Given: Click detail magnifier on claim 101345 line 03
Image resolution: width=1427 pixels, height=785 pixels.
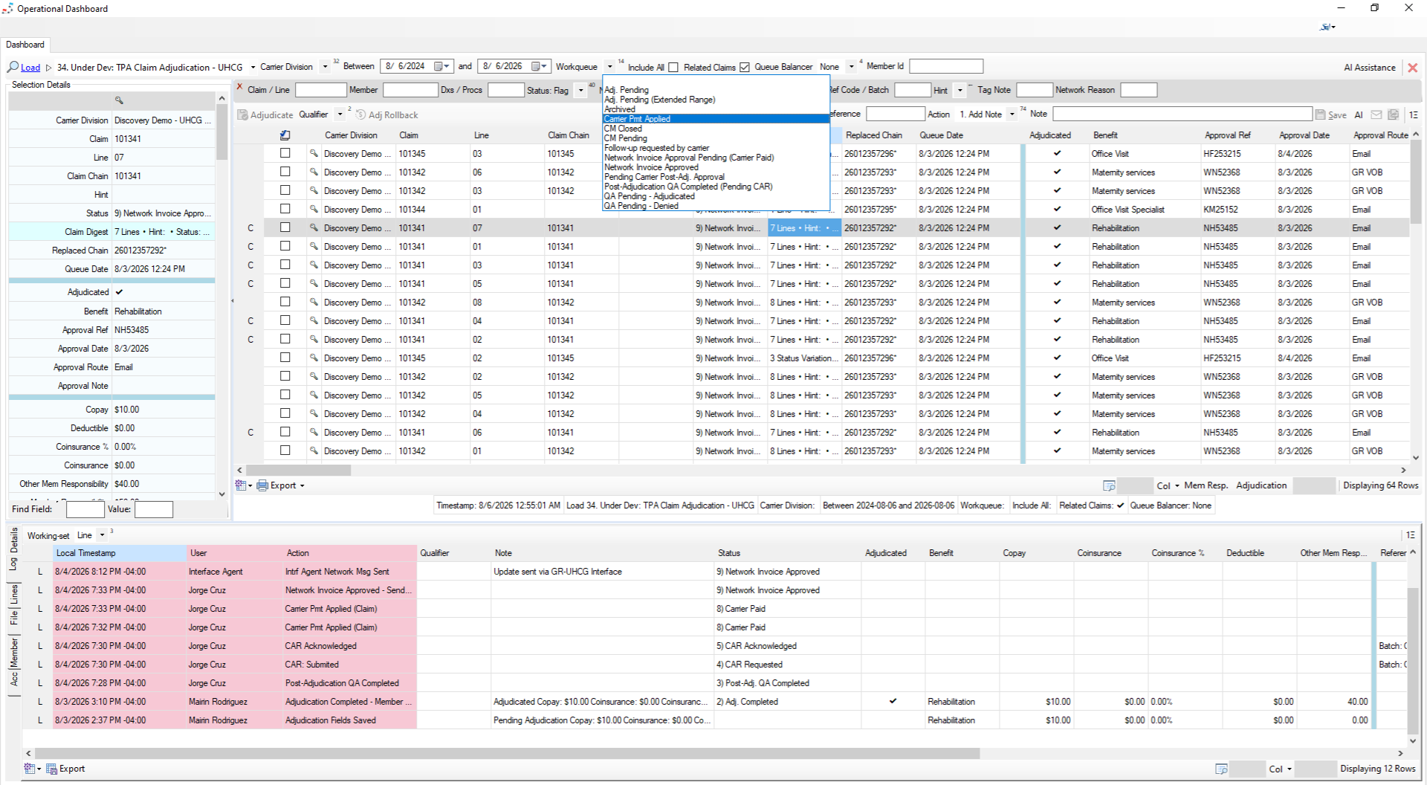Looking at the screenshot, I should click(x=314, y=153).
